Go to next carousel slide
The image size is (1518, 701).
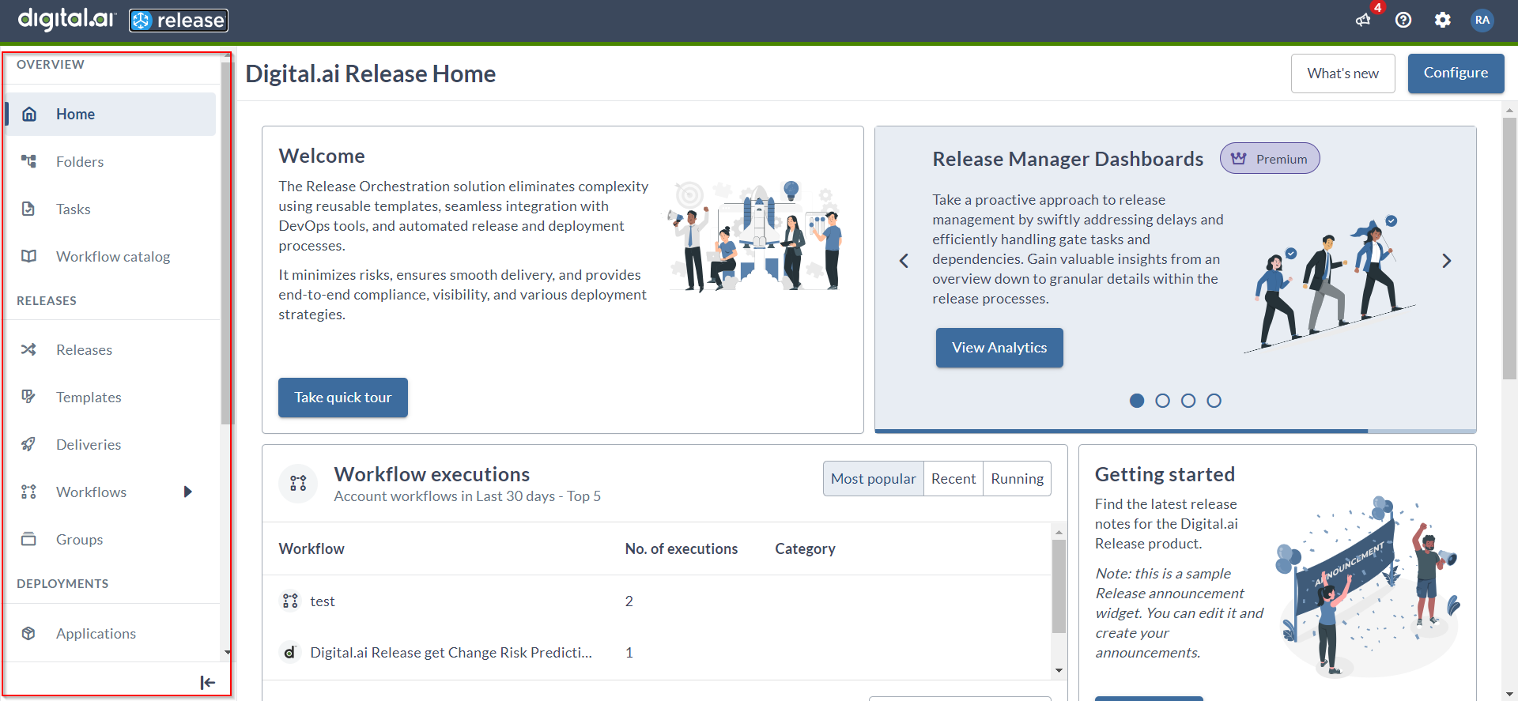pyautogui.click(x=1447, y=261)
